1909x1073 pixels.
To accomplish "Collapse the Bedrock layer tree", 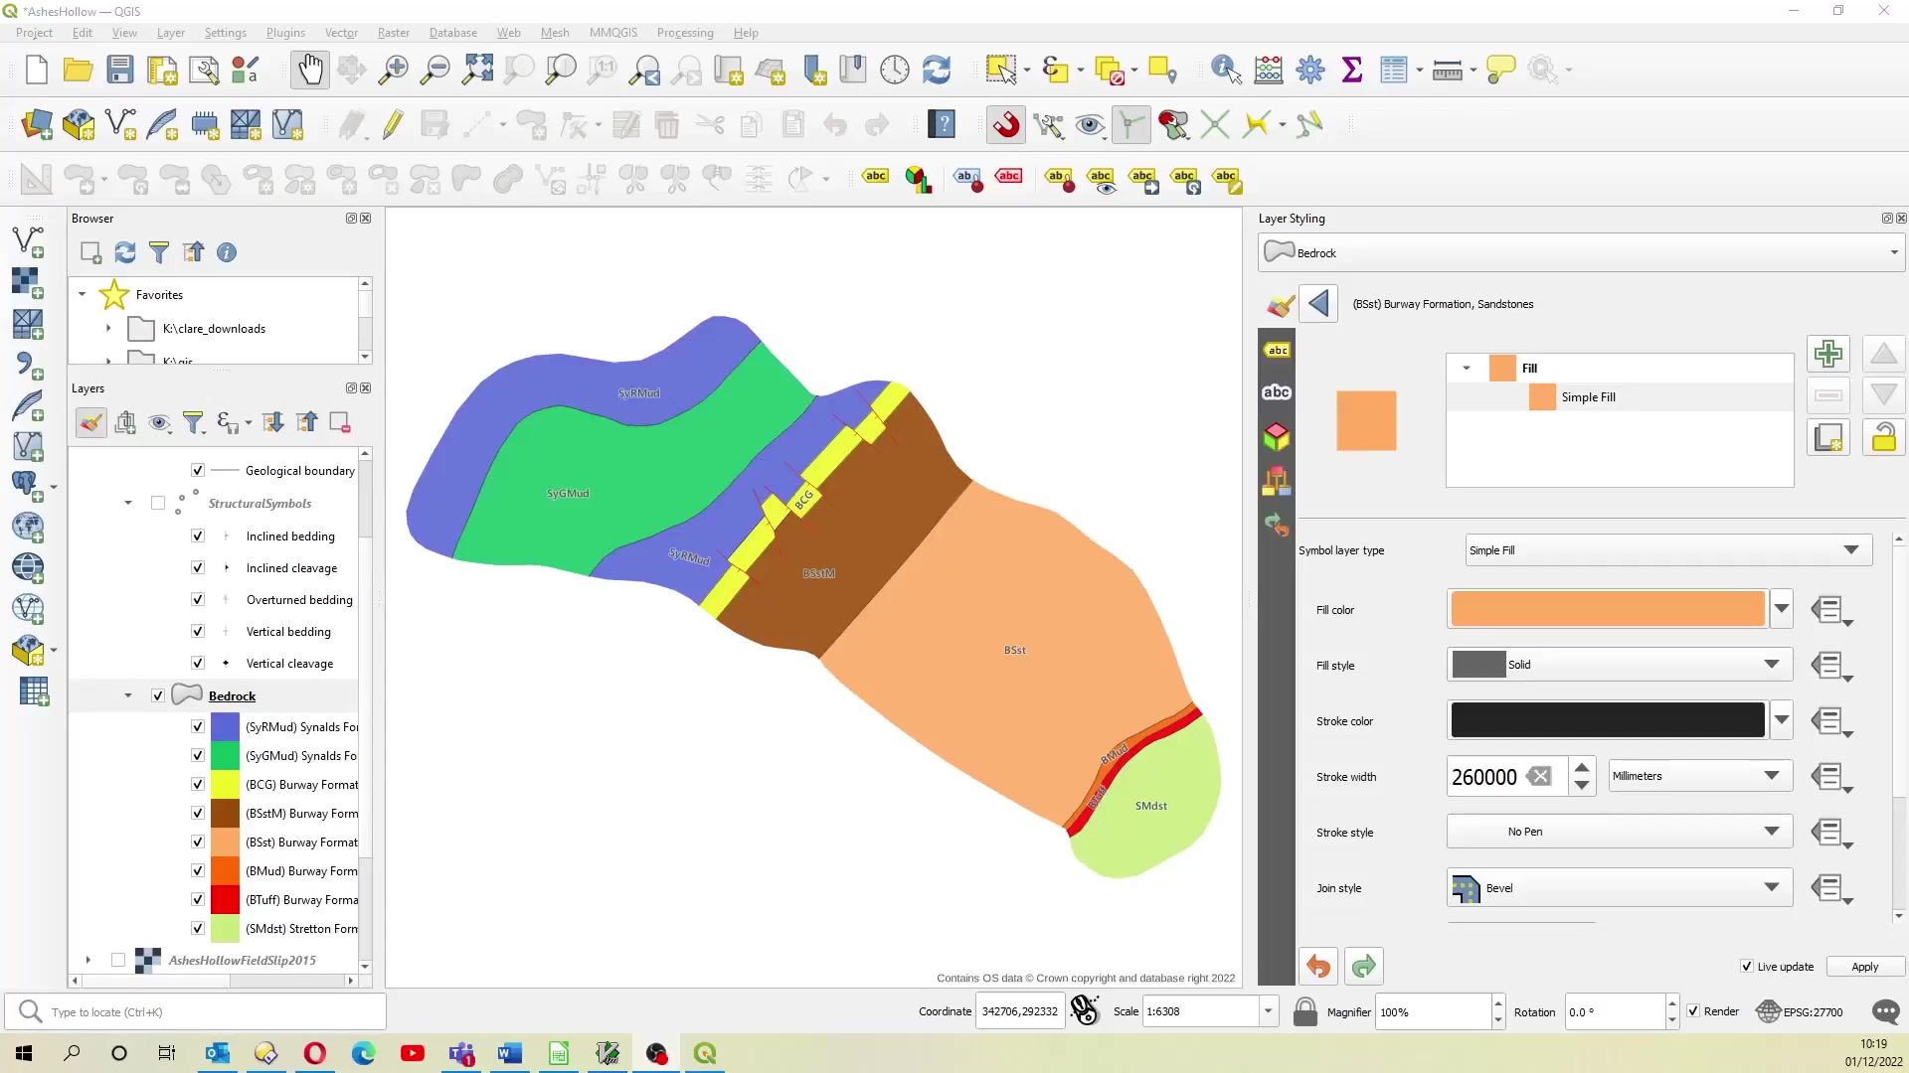I will pos(128,696).
